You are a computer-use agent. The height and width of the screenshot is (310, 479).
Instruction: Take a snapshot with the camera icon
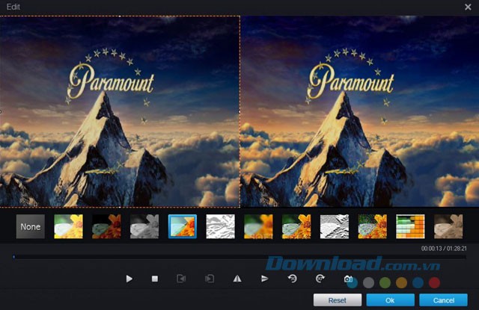pos(348,279)
